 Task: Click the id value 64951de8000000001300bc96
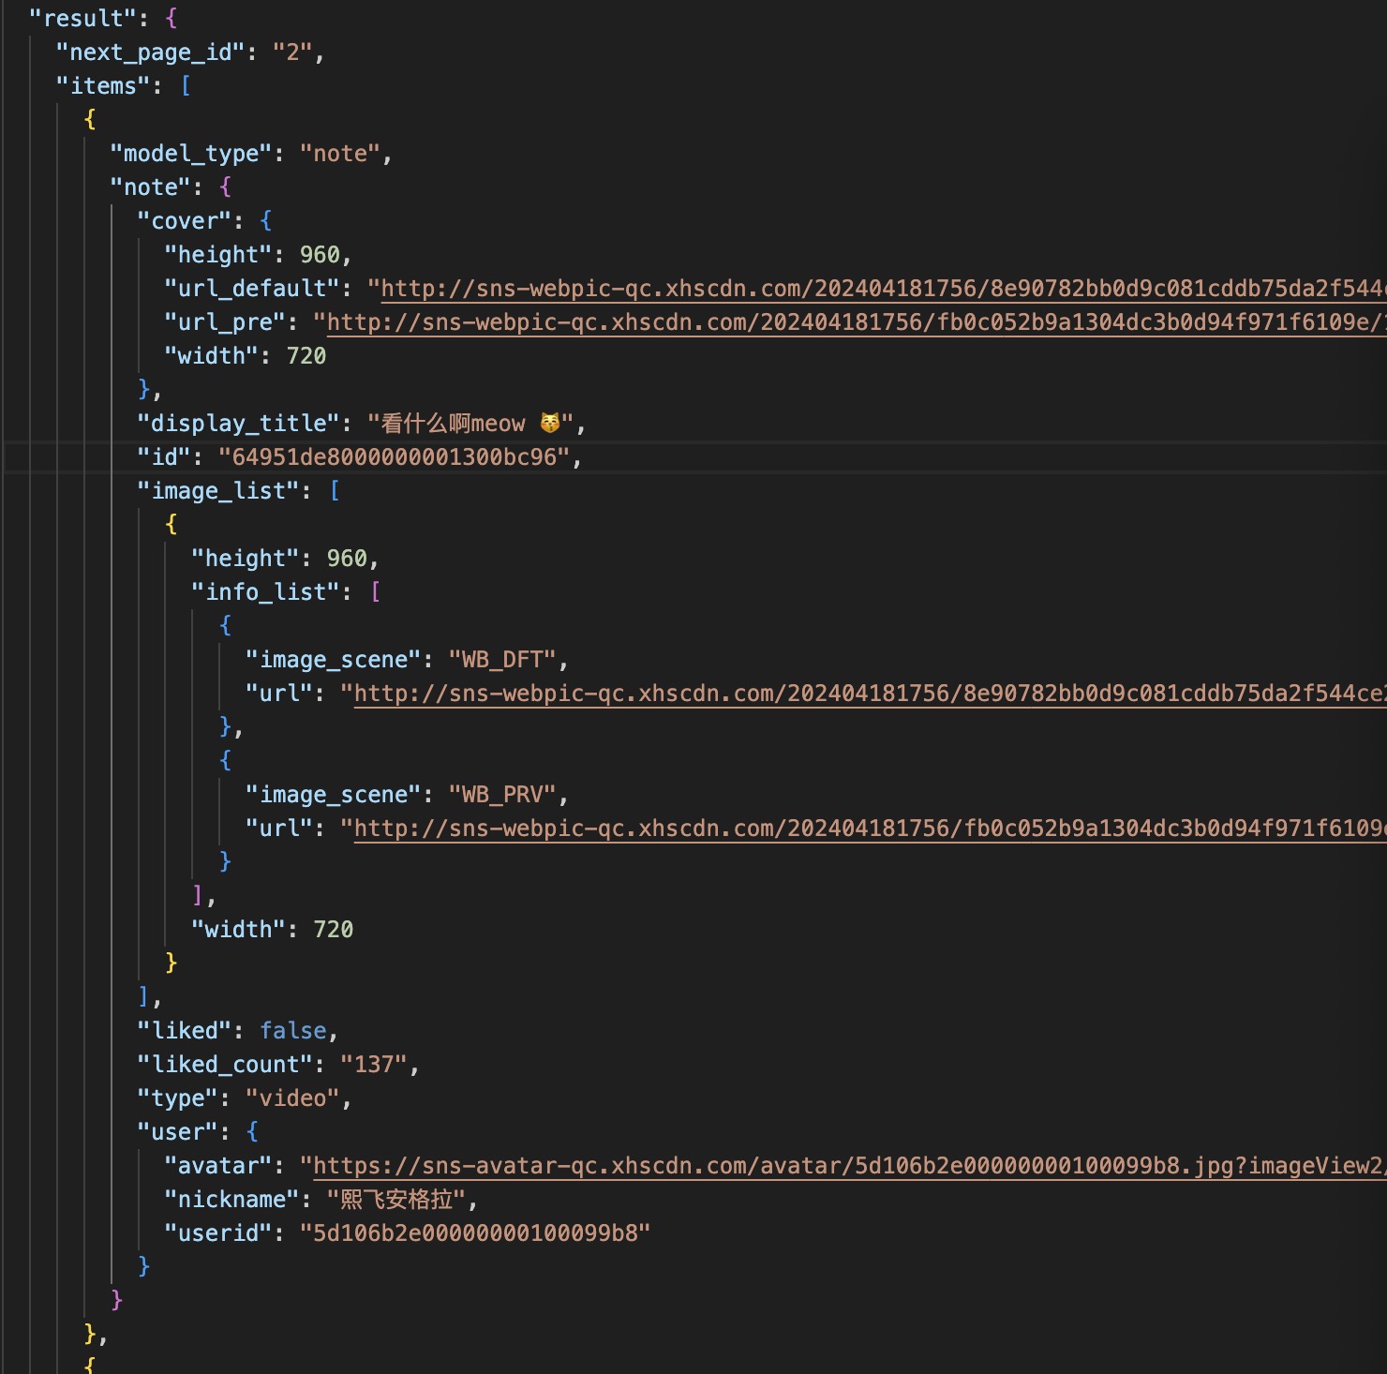[x=394, y=457]
